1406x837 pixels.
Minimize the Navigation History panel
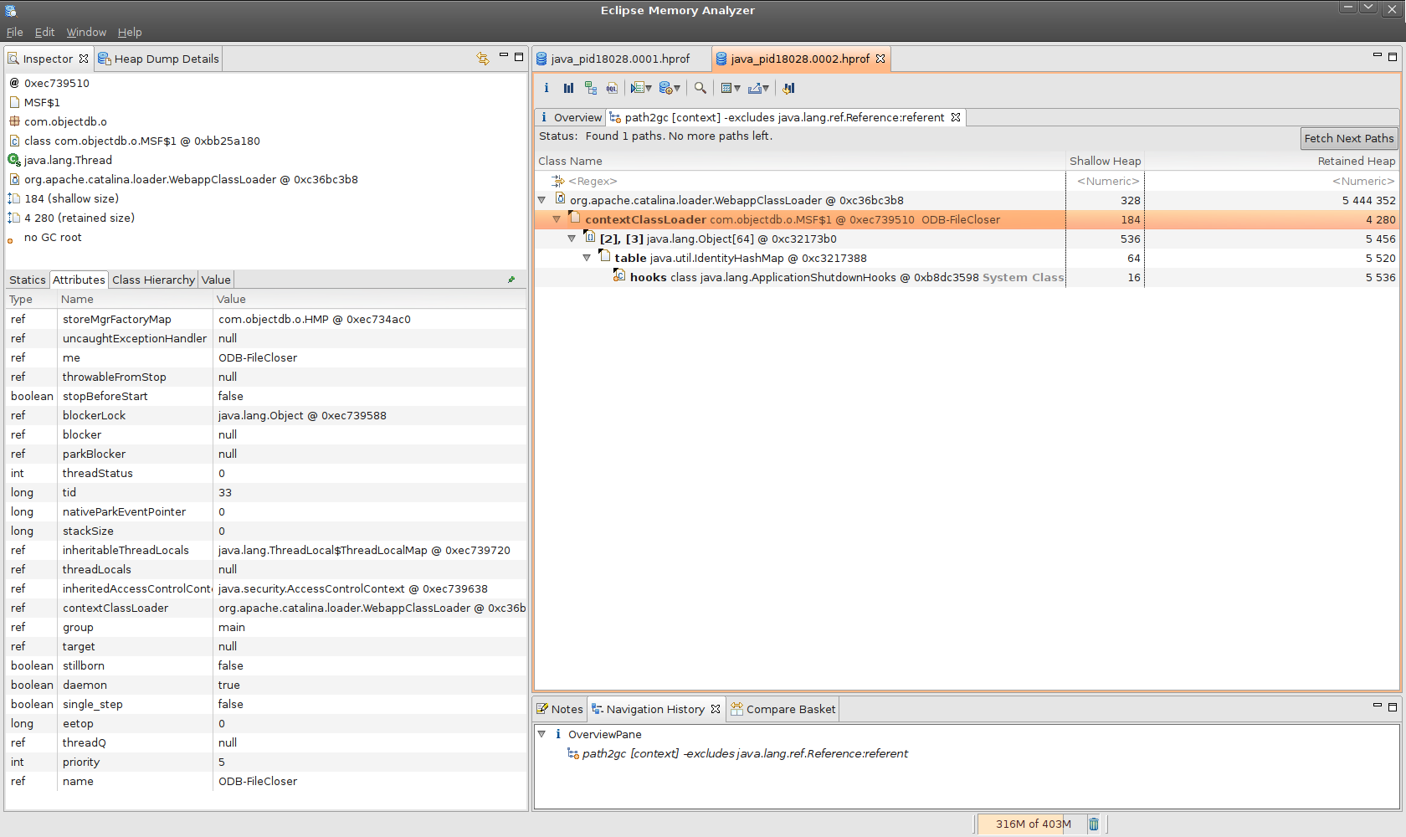pyautogui.click(x=1378, y=706)
